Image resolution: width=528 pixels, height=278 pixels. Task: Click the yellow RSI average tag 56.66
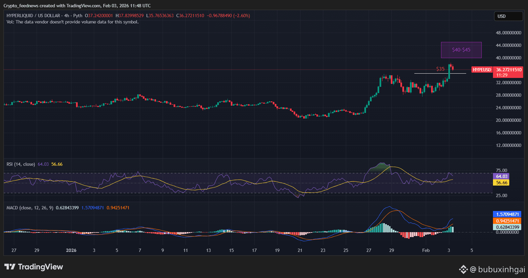tap(501, 183)
